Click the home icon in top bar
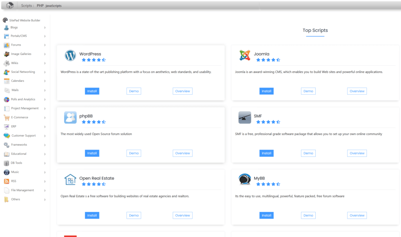 pyautogui.click(x=10, y=5)
